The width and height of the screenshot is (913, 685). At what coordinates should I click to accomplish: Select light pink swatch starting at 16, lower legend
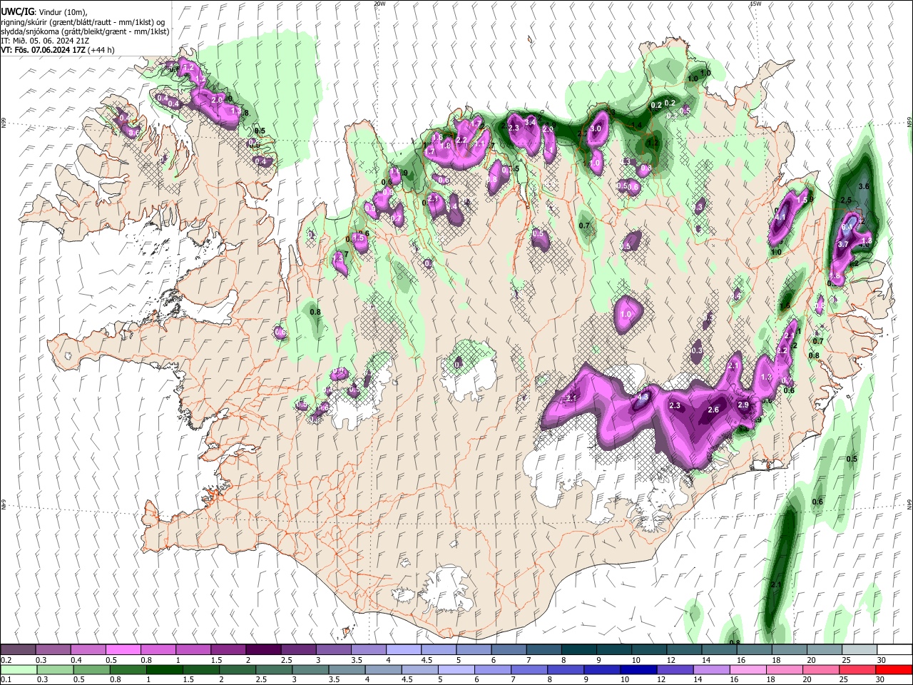point(748,669)
